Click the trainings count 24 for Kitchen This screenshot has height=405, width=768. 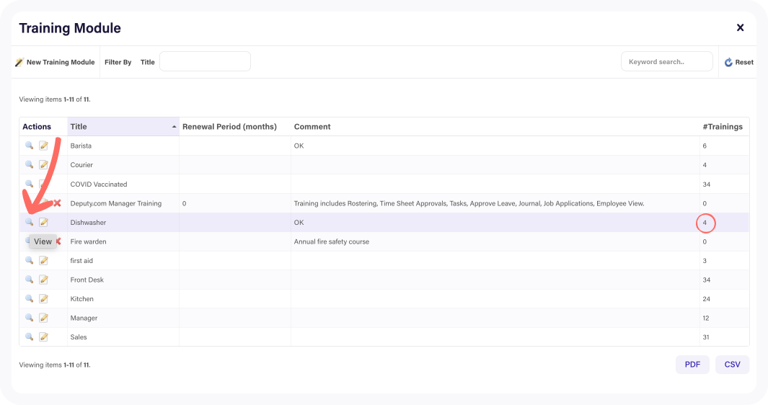(x=706, y=299)
